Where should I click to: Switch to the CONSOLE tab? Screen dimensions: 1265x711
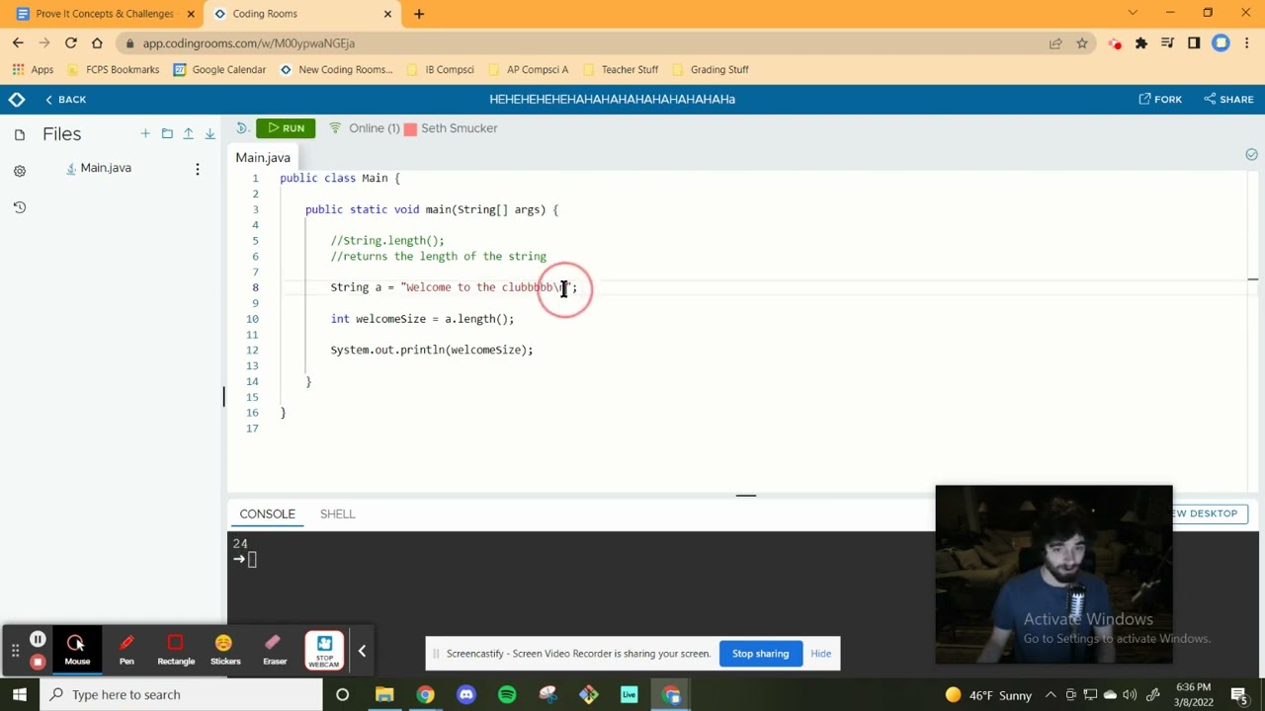[267, 513]
